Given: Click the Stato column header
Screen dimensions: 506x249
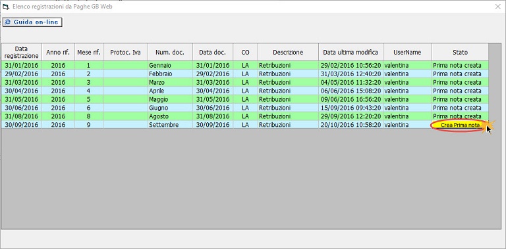Looking at the screenshot, I should click(x=460, y=52).
